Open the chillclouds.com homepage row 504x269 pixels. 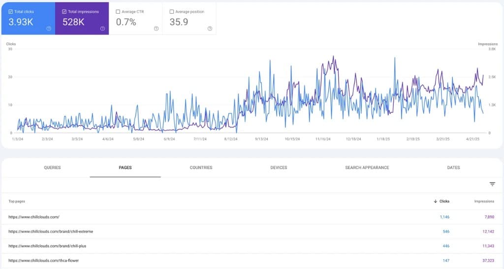click(252, 217)
